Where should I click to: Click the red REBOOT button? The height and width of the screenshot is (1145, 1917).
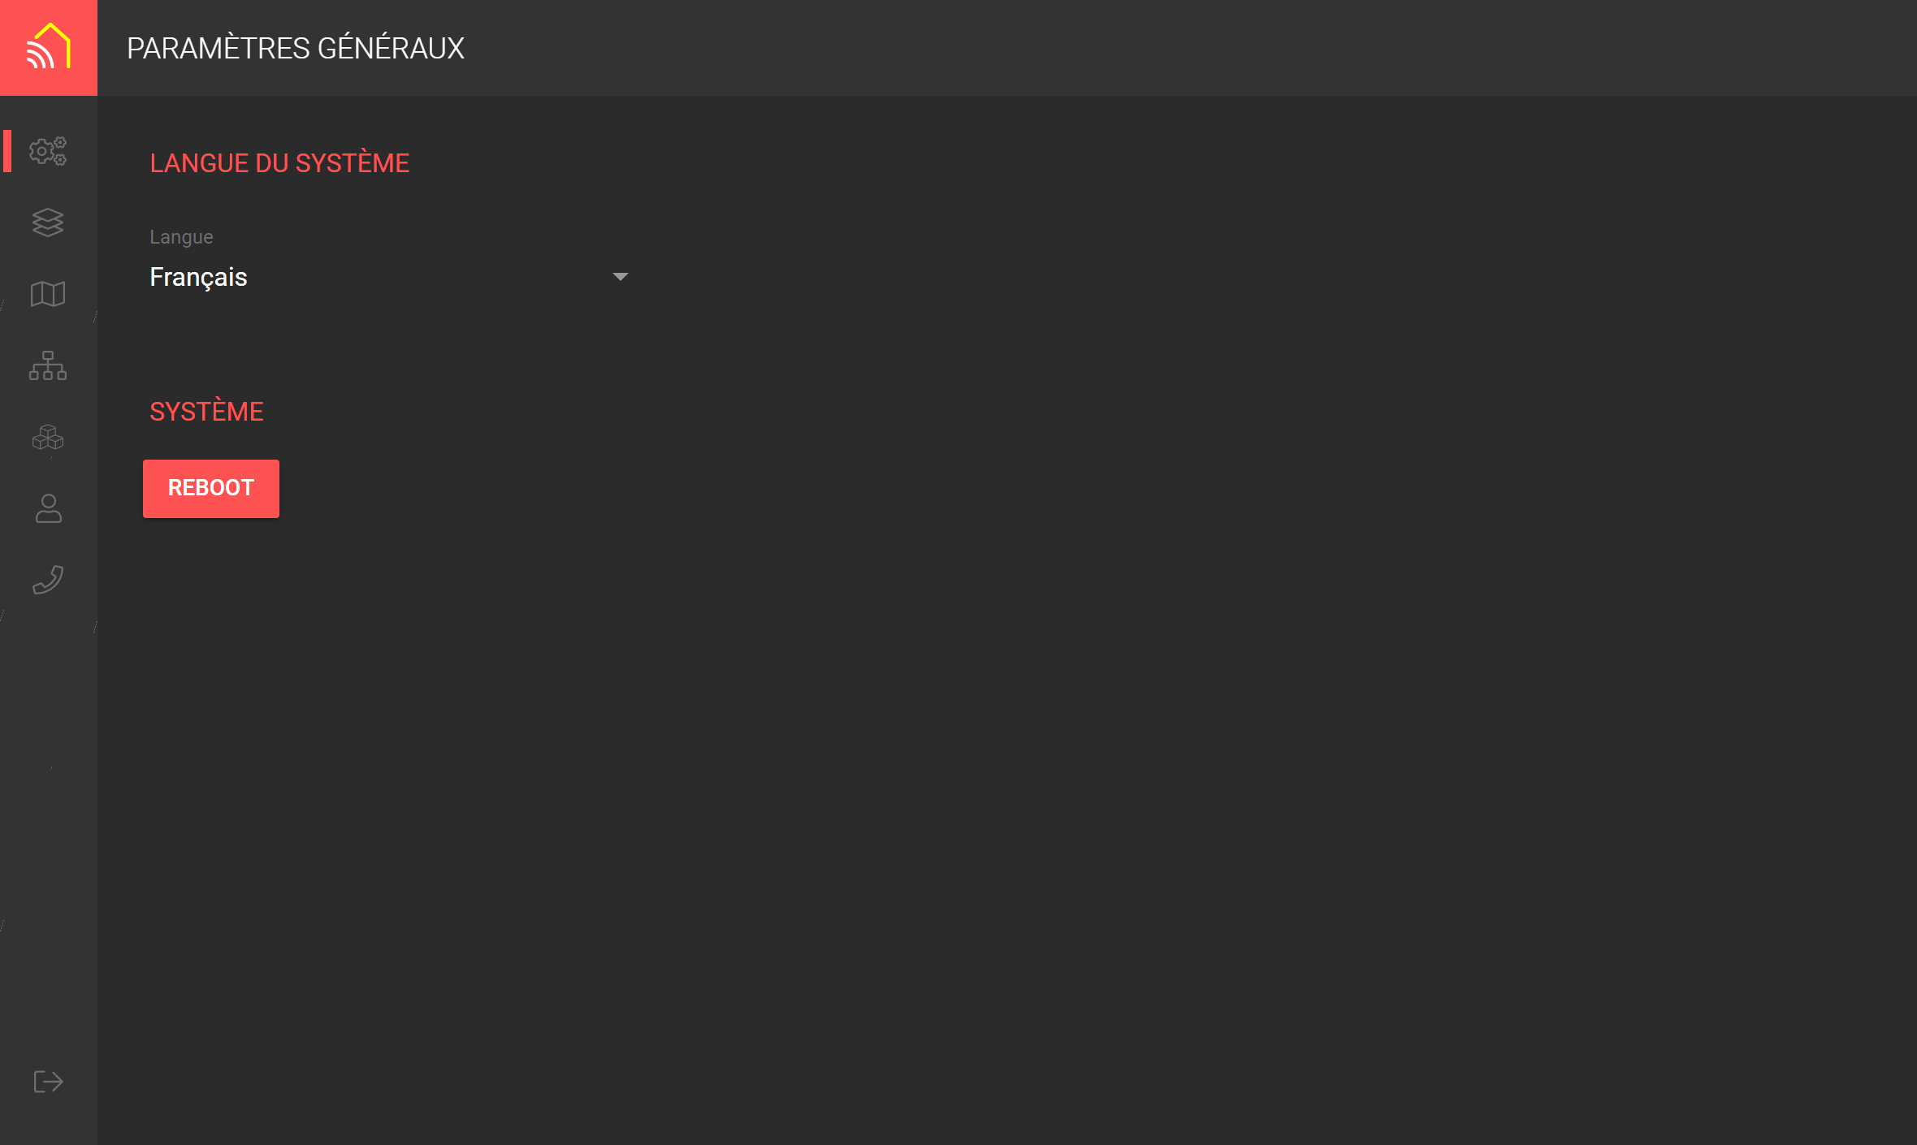(211, 488)
